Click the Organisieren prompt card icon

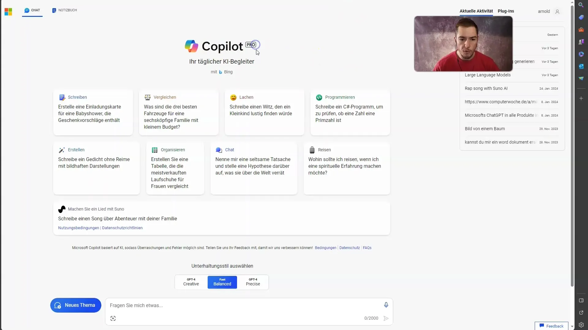(155, 149)
